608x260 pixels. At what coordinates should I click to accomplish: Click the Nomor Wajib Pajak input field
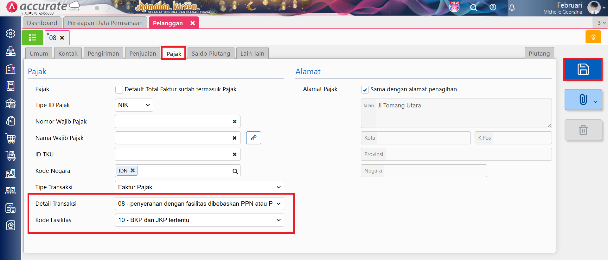173,122
